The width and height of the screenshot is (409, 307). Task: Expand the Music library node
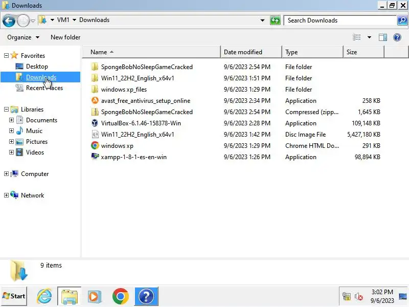11,131
